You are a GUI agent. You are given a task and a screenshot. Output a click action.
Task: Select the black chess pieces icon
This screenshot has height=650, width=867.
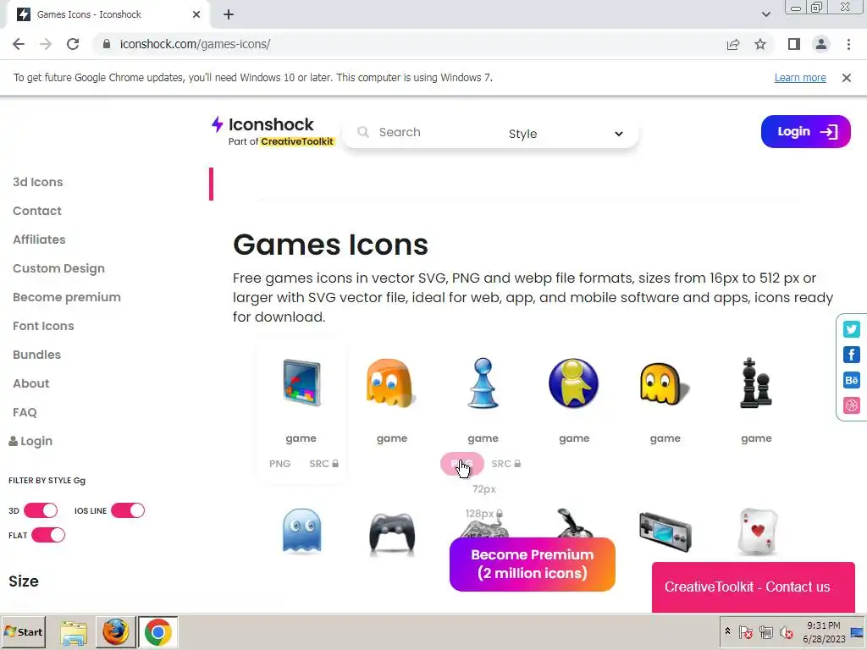756,383
